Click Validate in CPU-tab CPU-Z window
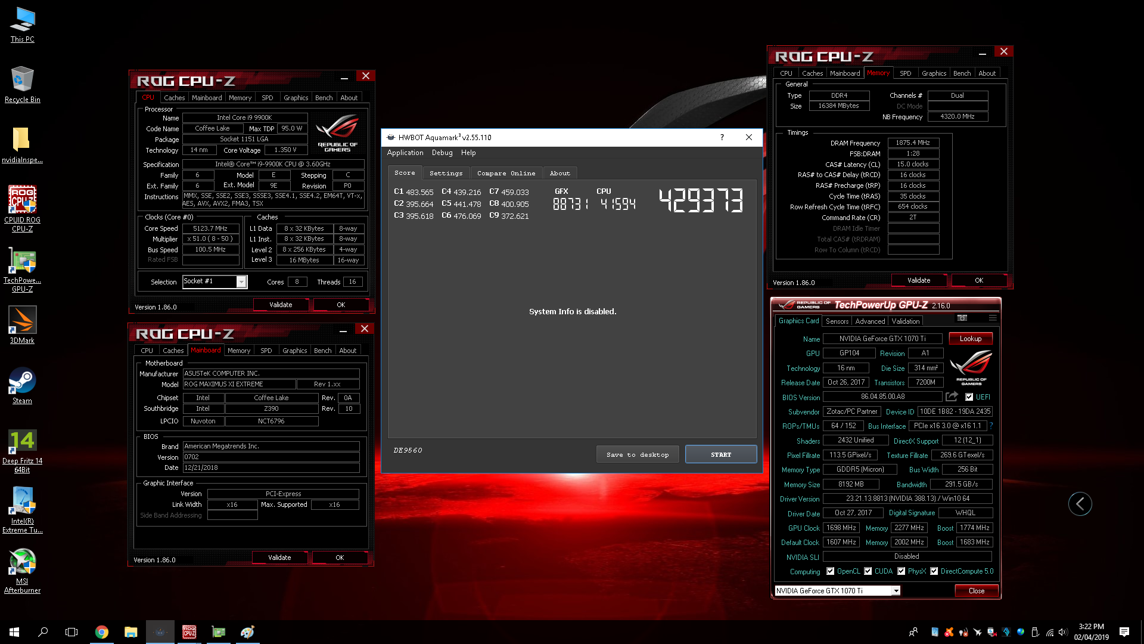Image resolution: width=1144 pixels, height=644 pixels. (281, 305)
